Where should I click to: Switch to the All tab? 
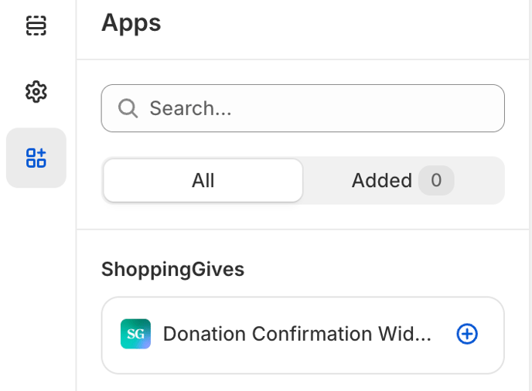tap(203, 180)
